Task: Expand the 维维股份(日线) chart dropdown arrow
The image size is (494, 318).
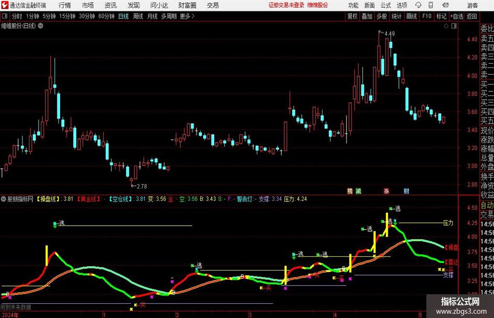Action: pyautogui.click(x=41, y=26)
